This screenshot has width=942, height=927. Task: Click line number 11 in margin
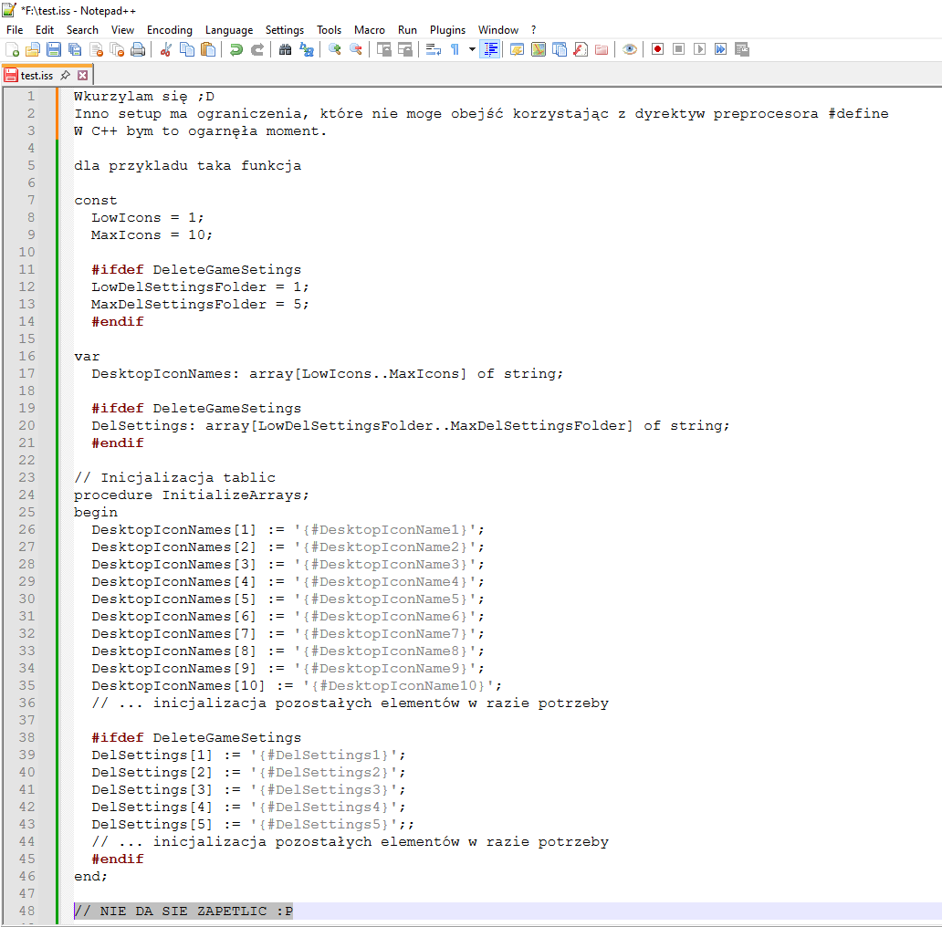27,269
